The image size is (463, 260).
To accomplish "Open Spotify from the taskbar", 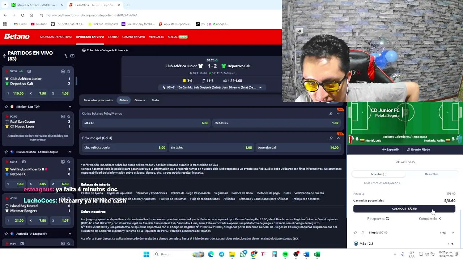I will coord(285,254).
